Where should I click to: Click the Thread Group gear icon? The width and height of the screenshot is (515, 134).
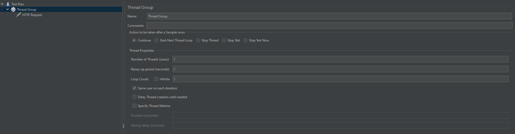point(13,10)
